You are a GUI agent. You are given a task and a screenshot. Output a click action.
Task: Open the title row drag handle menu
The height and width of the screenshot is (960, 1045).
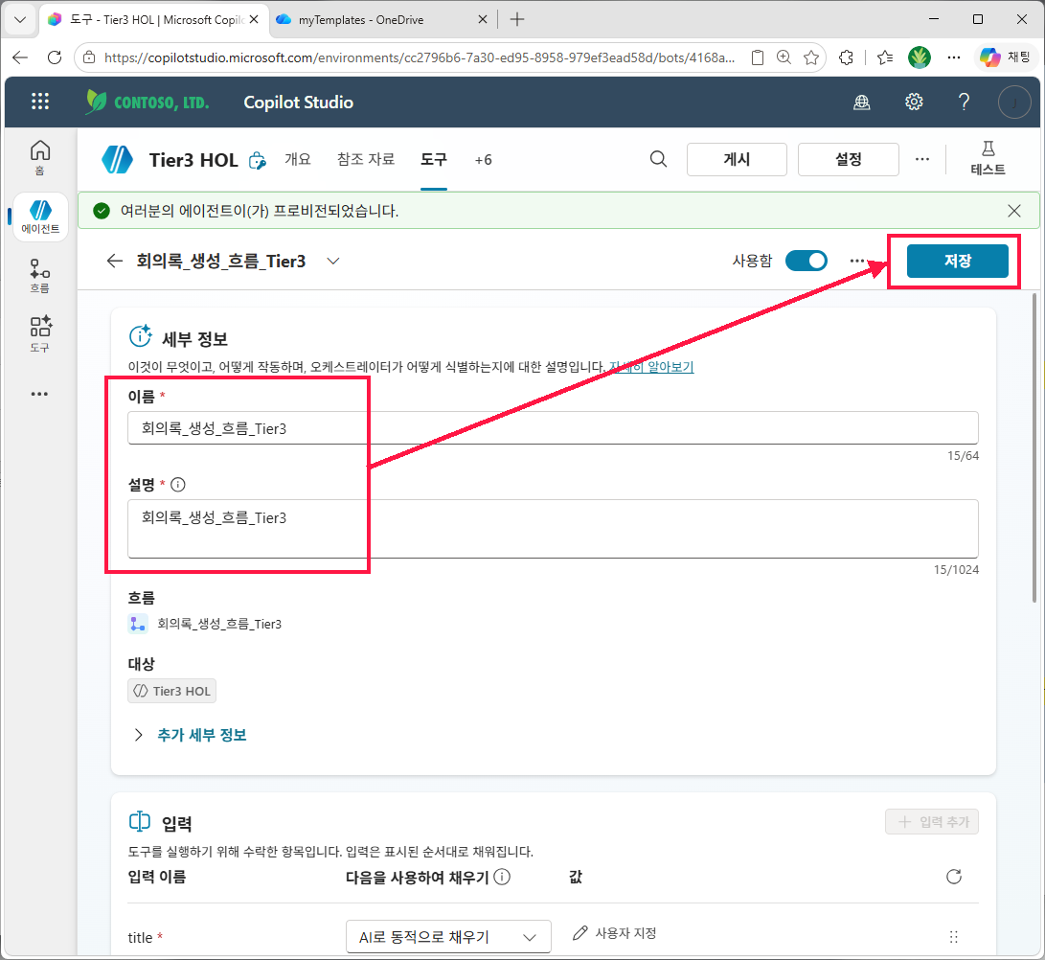(954, 937)
